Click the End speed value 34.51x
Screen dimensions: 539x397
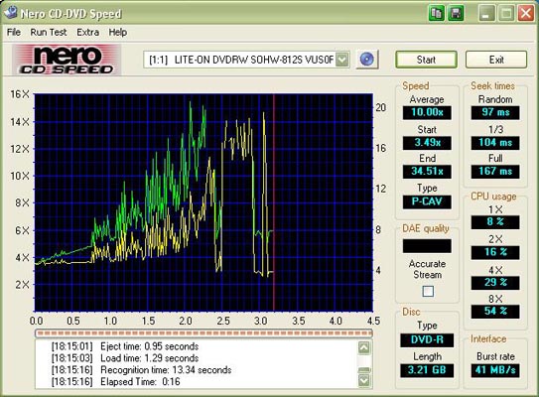(x=427, y=171)
